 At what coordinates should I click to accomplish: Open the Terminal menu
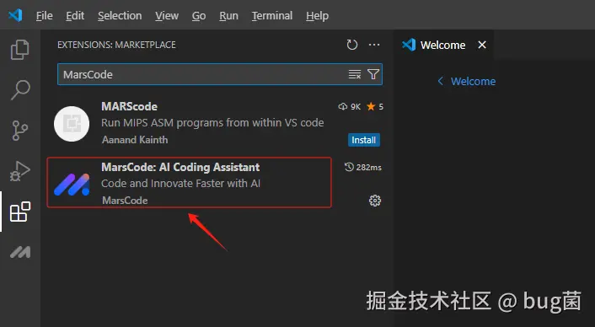point(272,15)
